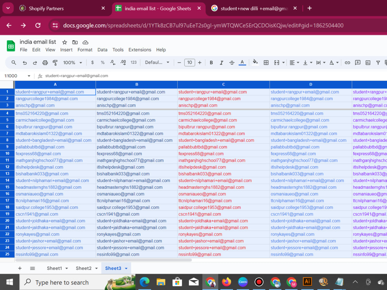Open the Extensions menu
Image resolution: width=387 pixels, height=290 pixels.
(x=140, y=50)
